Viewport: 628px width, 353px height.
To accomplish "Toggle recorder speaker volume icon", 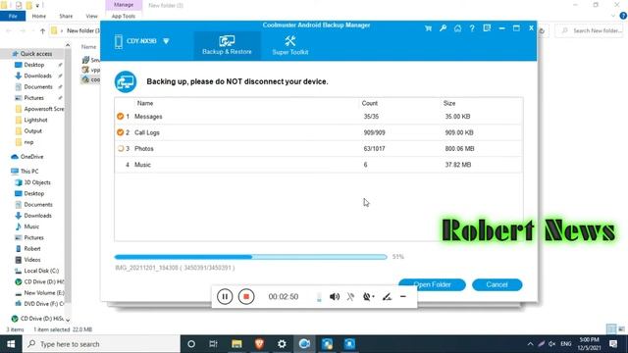I will (335, 296).
